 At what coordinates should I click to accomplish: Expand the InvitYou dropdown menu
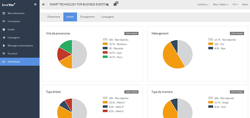203,4
